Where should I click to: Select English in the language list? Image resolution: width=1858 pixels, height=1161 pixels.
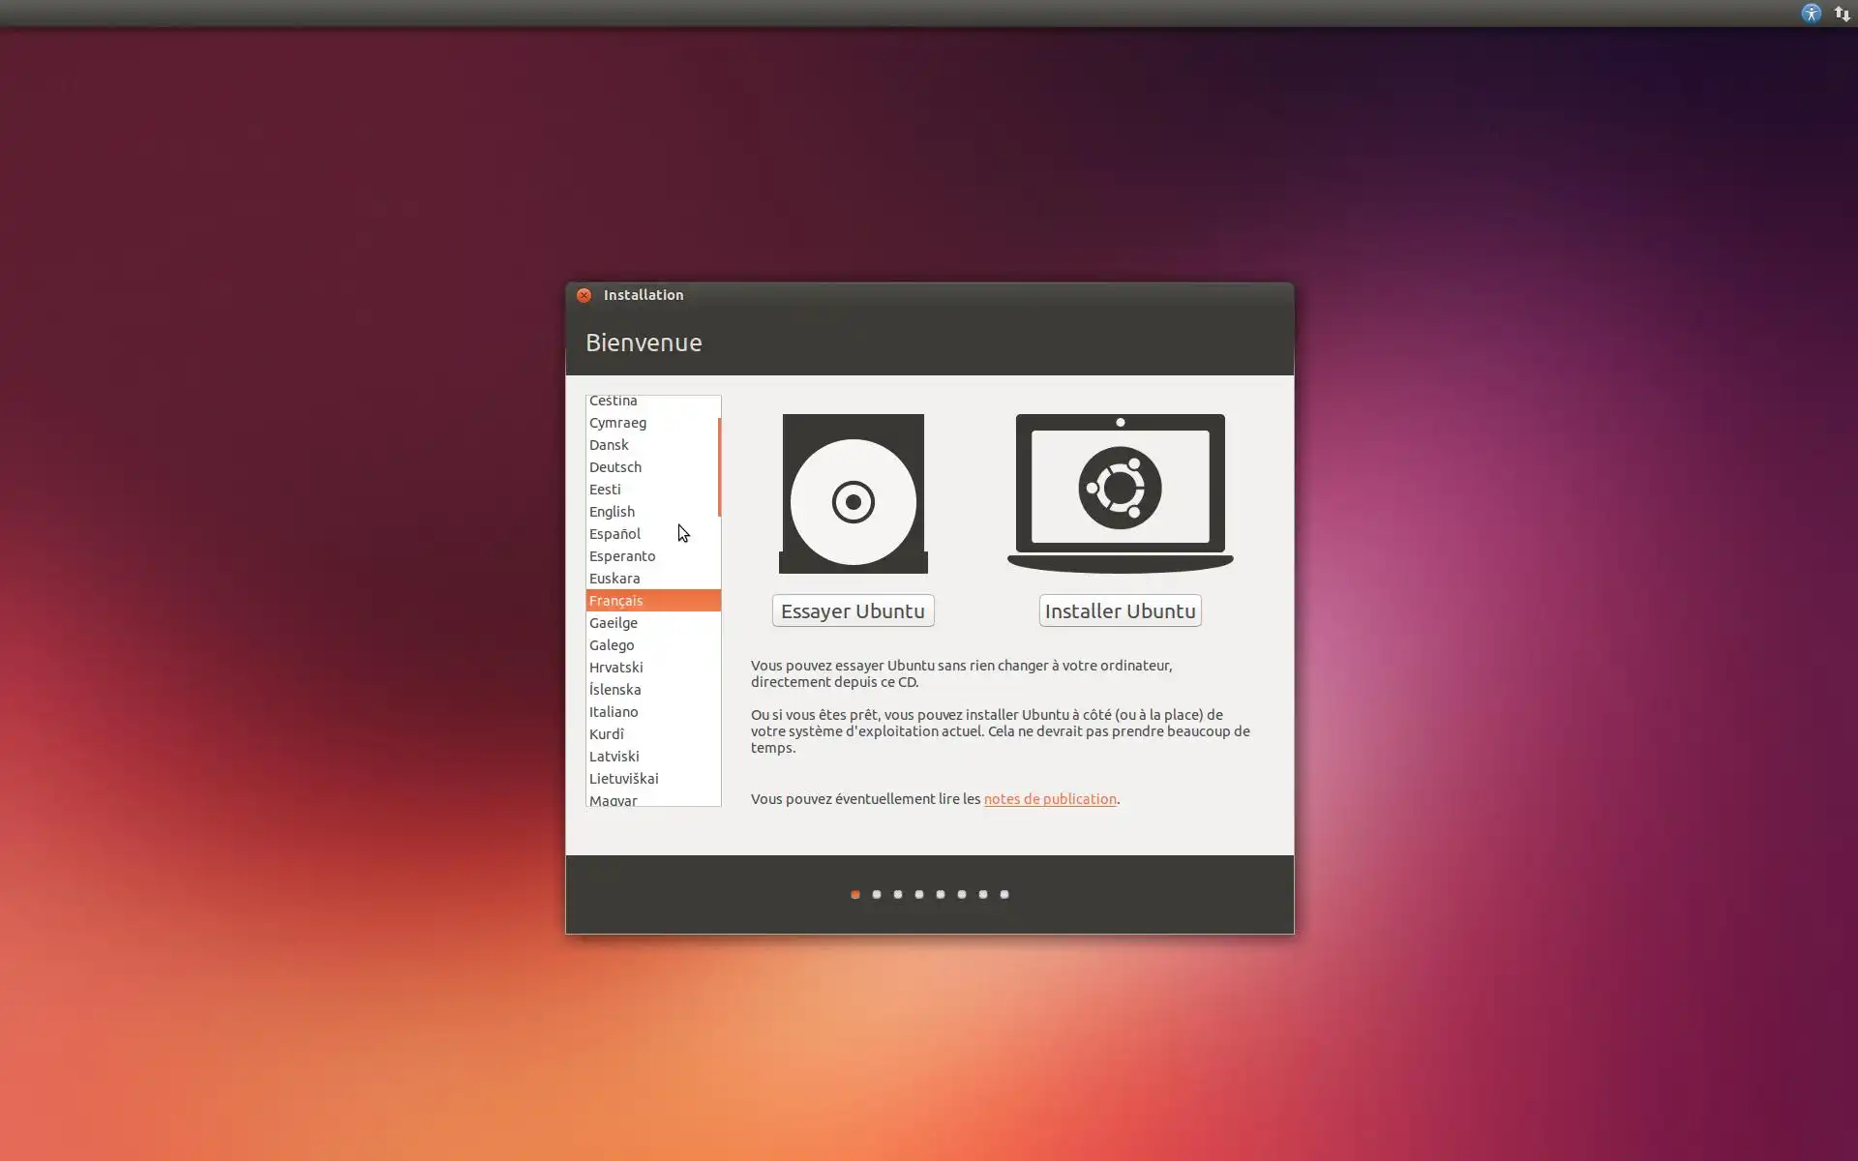[612, 512]
